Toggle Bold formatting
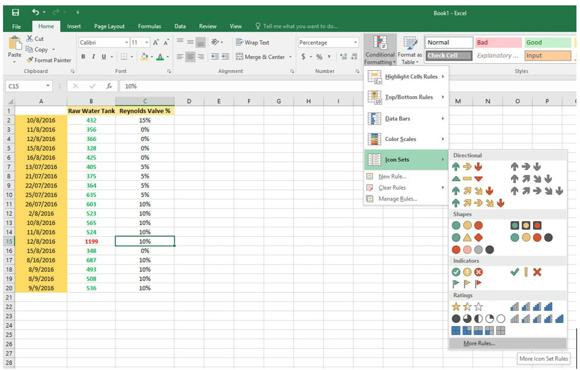 [x=83, y=57]
